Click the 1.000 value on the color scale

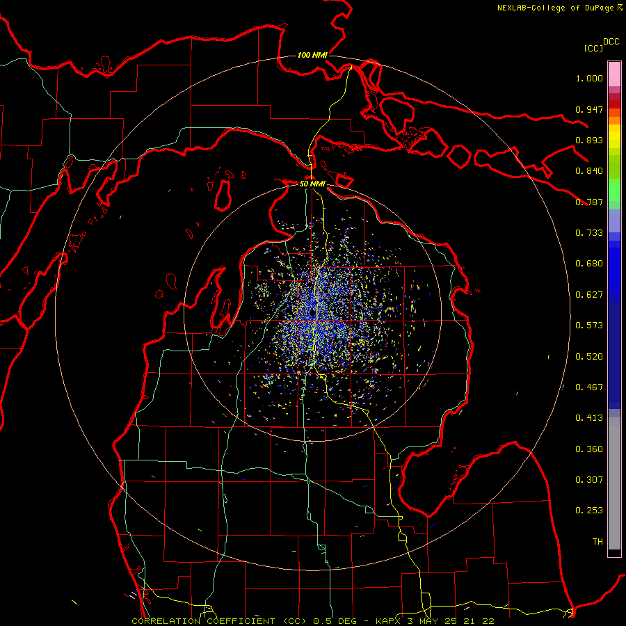589,78
